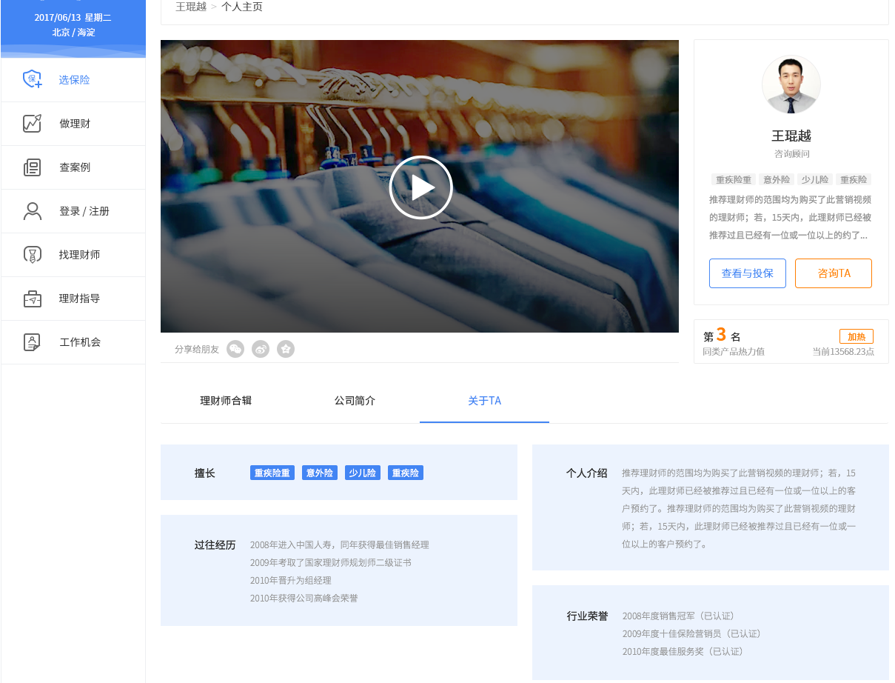Screen dimensions: 895x683
Task: Share the page via the QZone star icon
Action: (x=286, y=348)
